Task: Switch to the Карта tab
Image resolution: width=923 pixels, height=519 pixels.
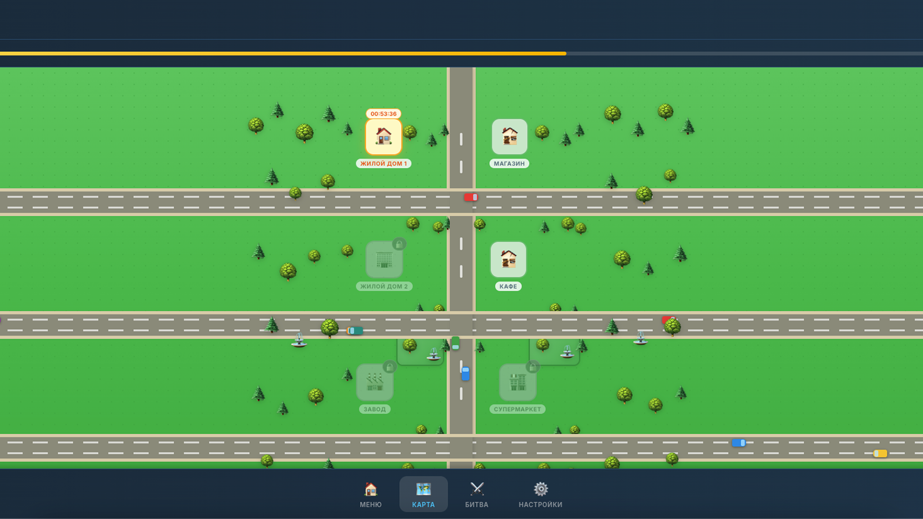Action: pyautogui.click(x=423, y=494)
